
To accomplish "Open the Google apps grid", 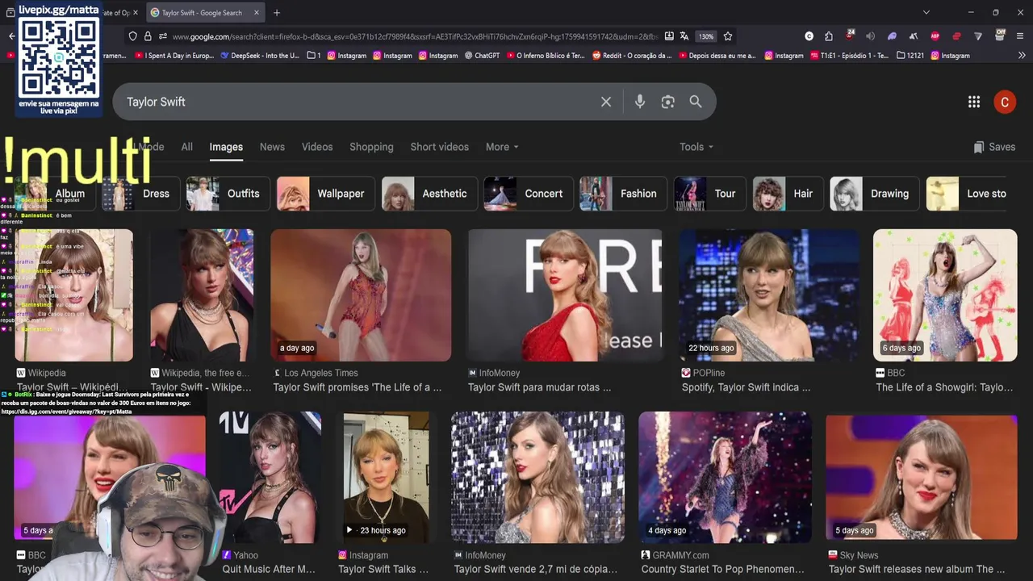I will pyautogui.click(x=974, y=102).
